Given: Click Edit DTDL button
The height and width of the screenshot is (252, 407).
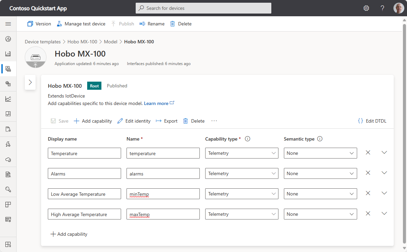Looking at the screenshot, I should [372, 121].
